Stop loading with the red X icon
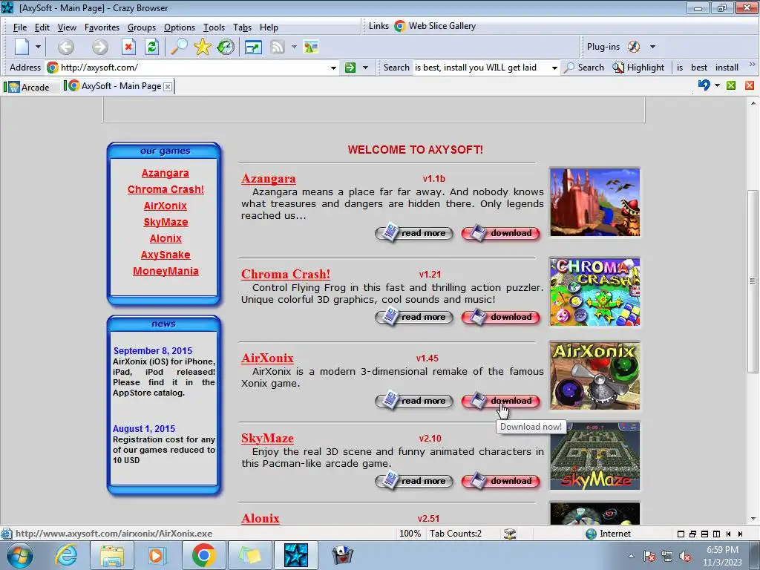Screen dimensions: 760x570 [128, 47]
